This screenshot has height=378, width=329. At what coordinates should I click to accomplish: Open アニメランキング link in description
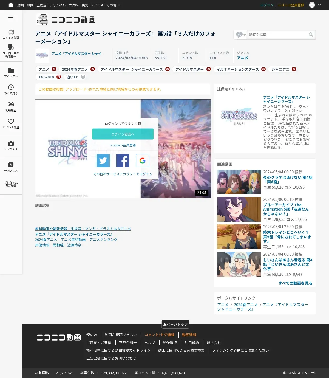(x=103, y=239)
